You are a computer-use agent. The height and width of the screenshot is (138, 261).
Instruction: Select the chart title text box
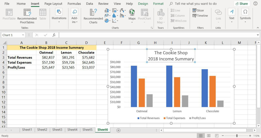pyautogui.click(x=171, y=56)
